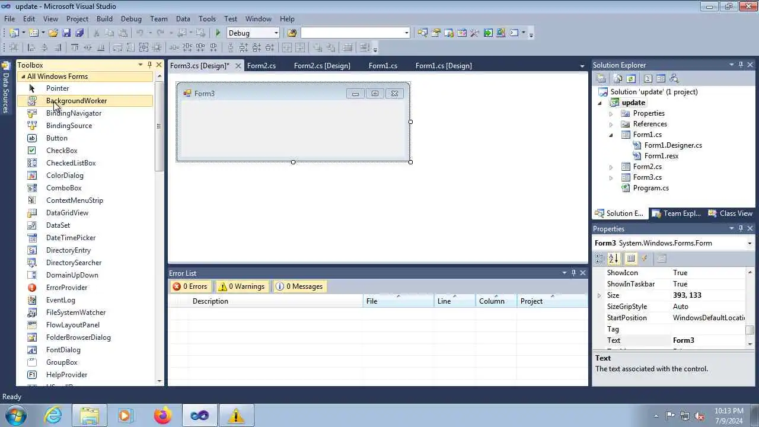The image size is (759, 427).
Task: Click Solution Explorer Properties icon
Action: [x=601, y=78]
